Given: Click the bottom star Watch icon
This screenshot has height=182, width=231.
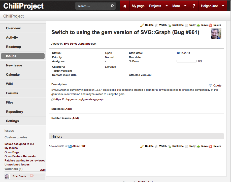Looking at the screenshot, I should pyautogui.click(x=156, y=146).
